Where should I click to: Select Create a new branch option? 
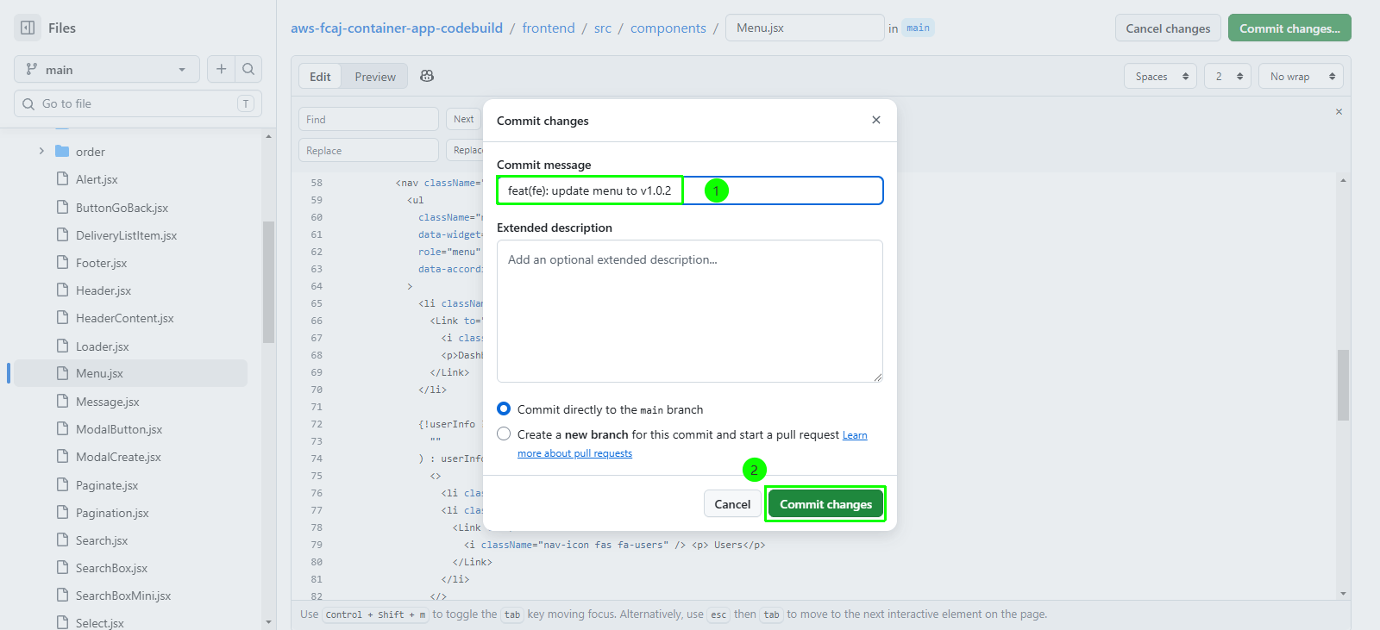click(x=504, y=434)
